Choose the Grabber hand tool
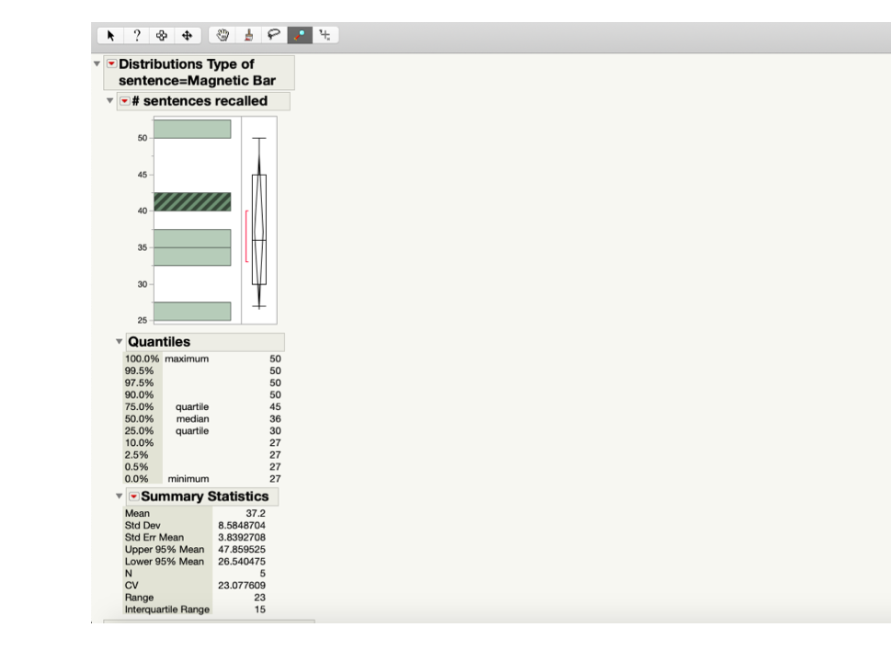 (223, 35)
